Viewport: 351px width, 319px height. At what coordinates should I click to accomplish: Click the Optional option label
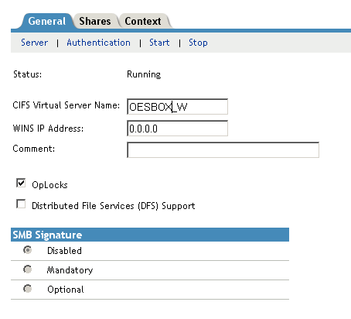pyautogui.click(x=66, y=290)
